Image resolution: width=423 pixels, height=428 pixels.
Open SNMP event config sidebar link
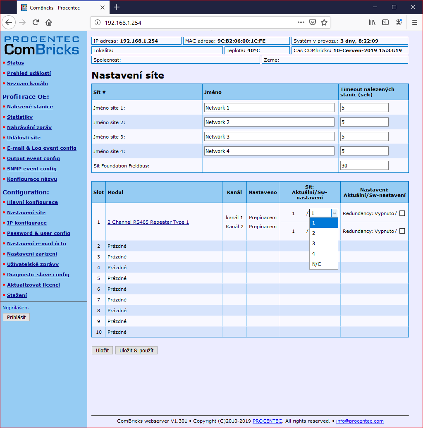click(x=32, y=169)
